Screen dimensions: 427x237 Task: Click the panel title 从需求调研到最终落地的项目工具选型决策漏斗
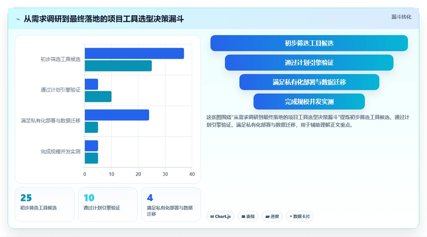point(104,19)
